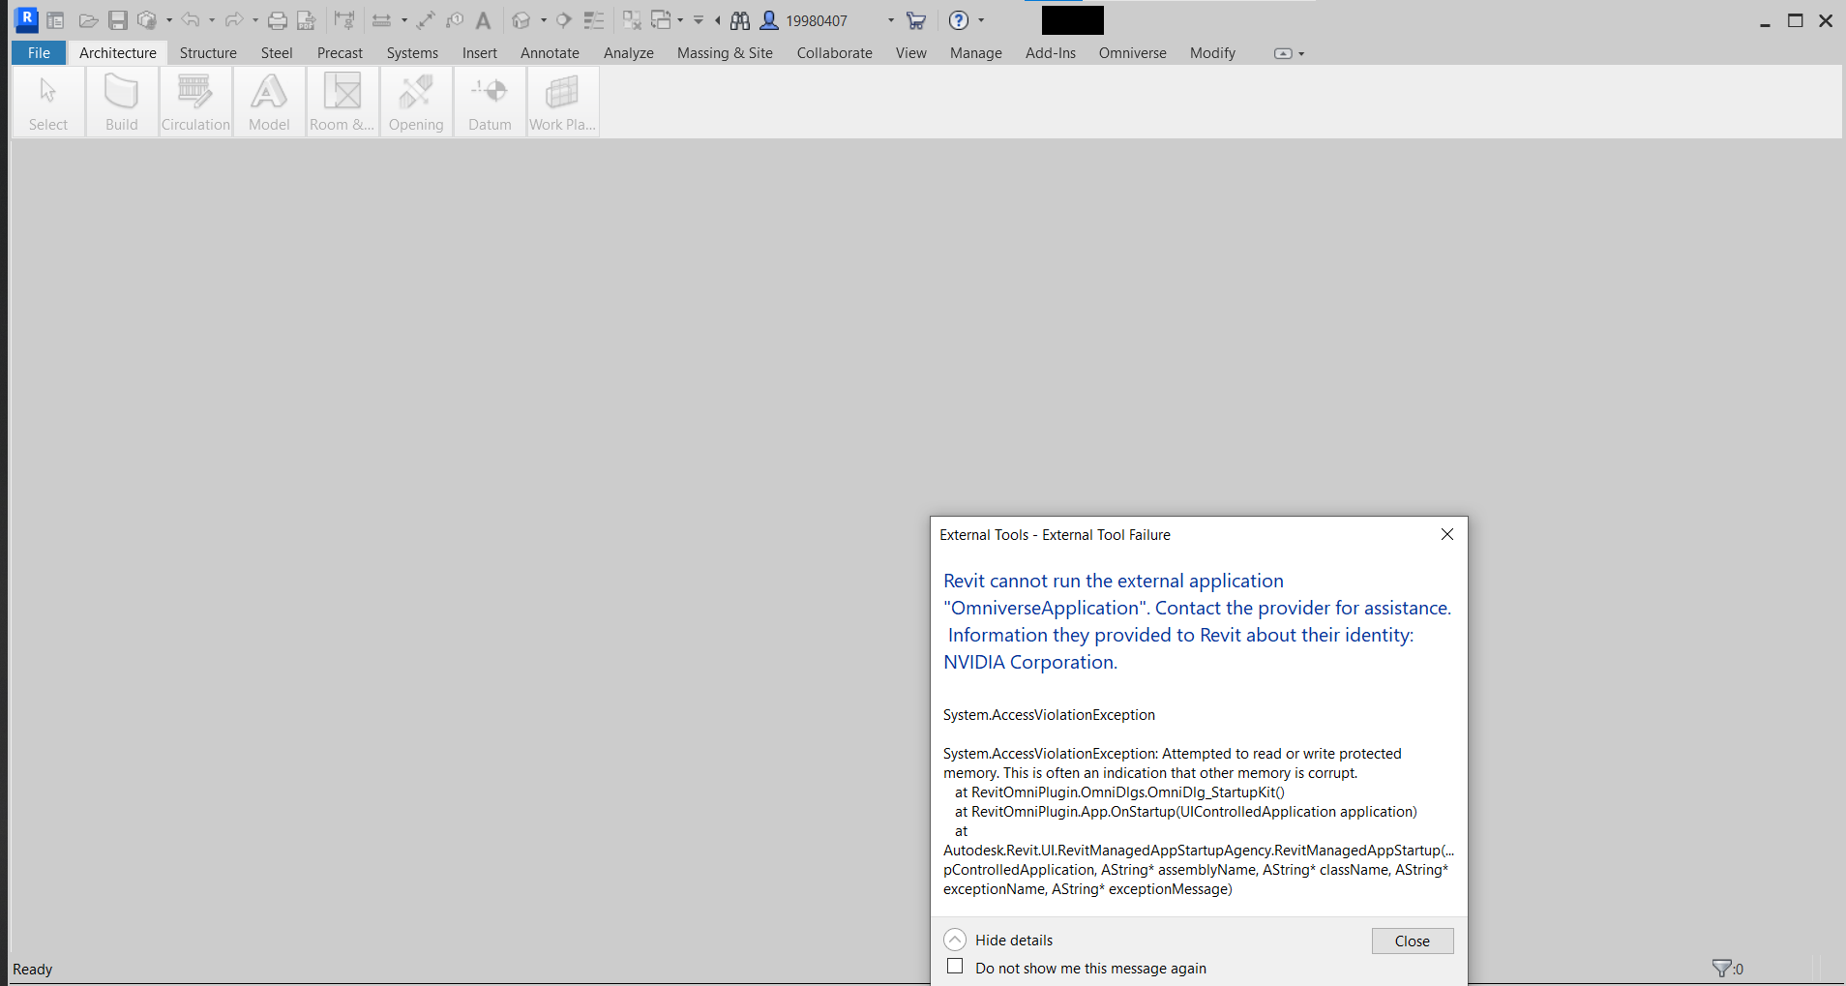The height and width of the screenshot is (986, 1846).
Task: Open the Aligned Dimension dropdown arrow
Action: [x=404, y=20]
